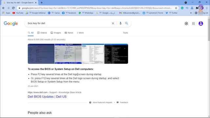View site info via the padlock icon
Screen dimensions: 210x118
pyautogui.click(x=19, y=8)
